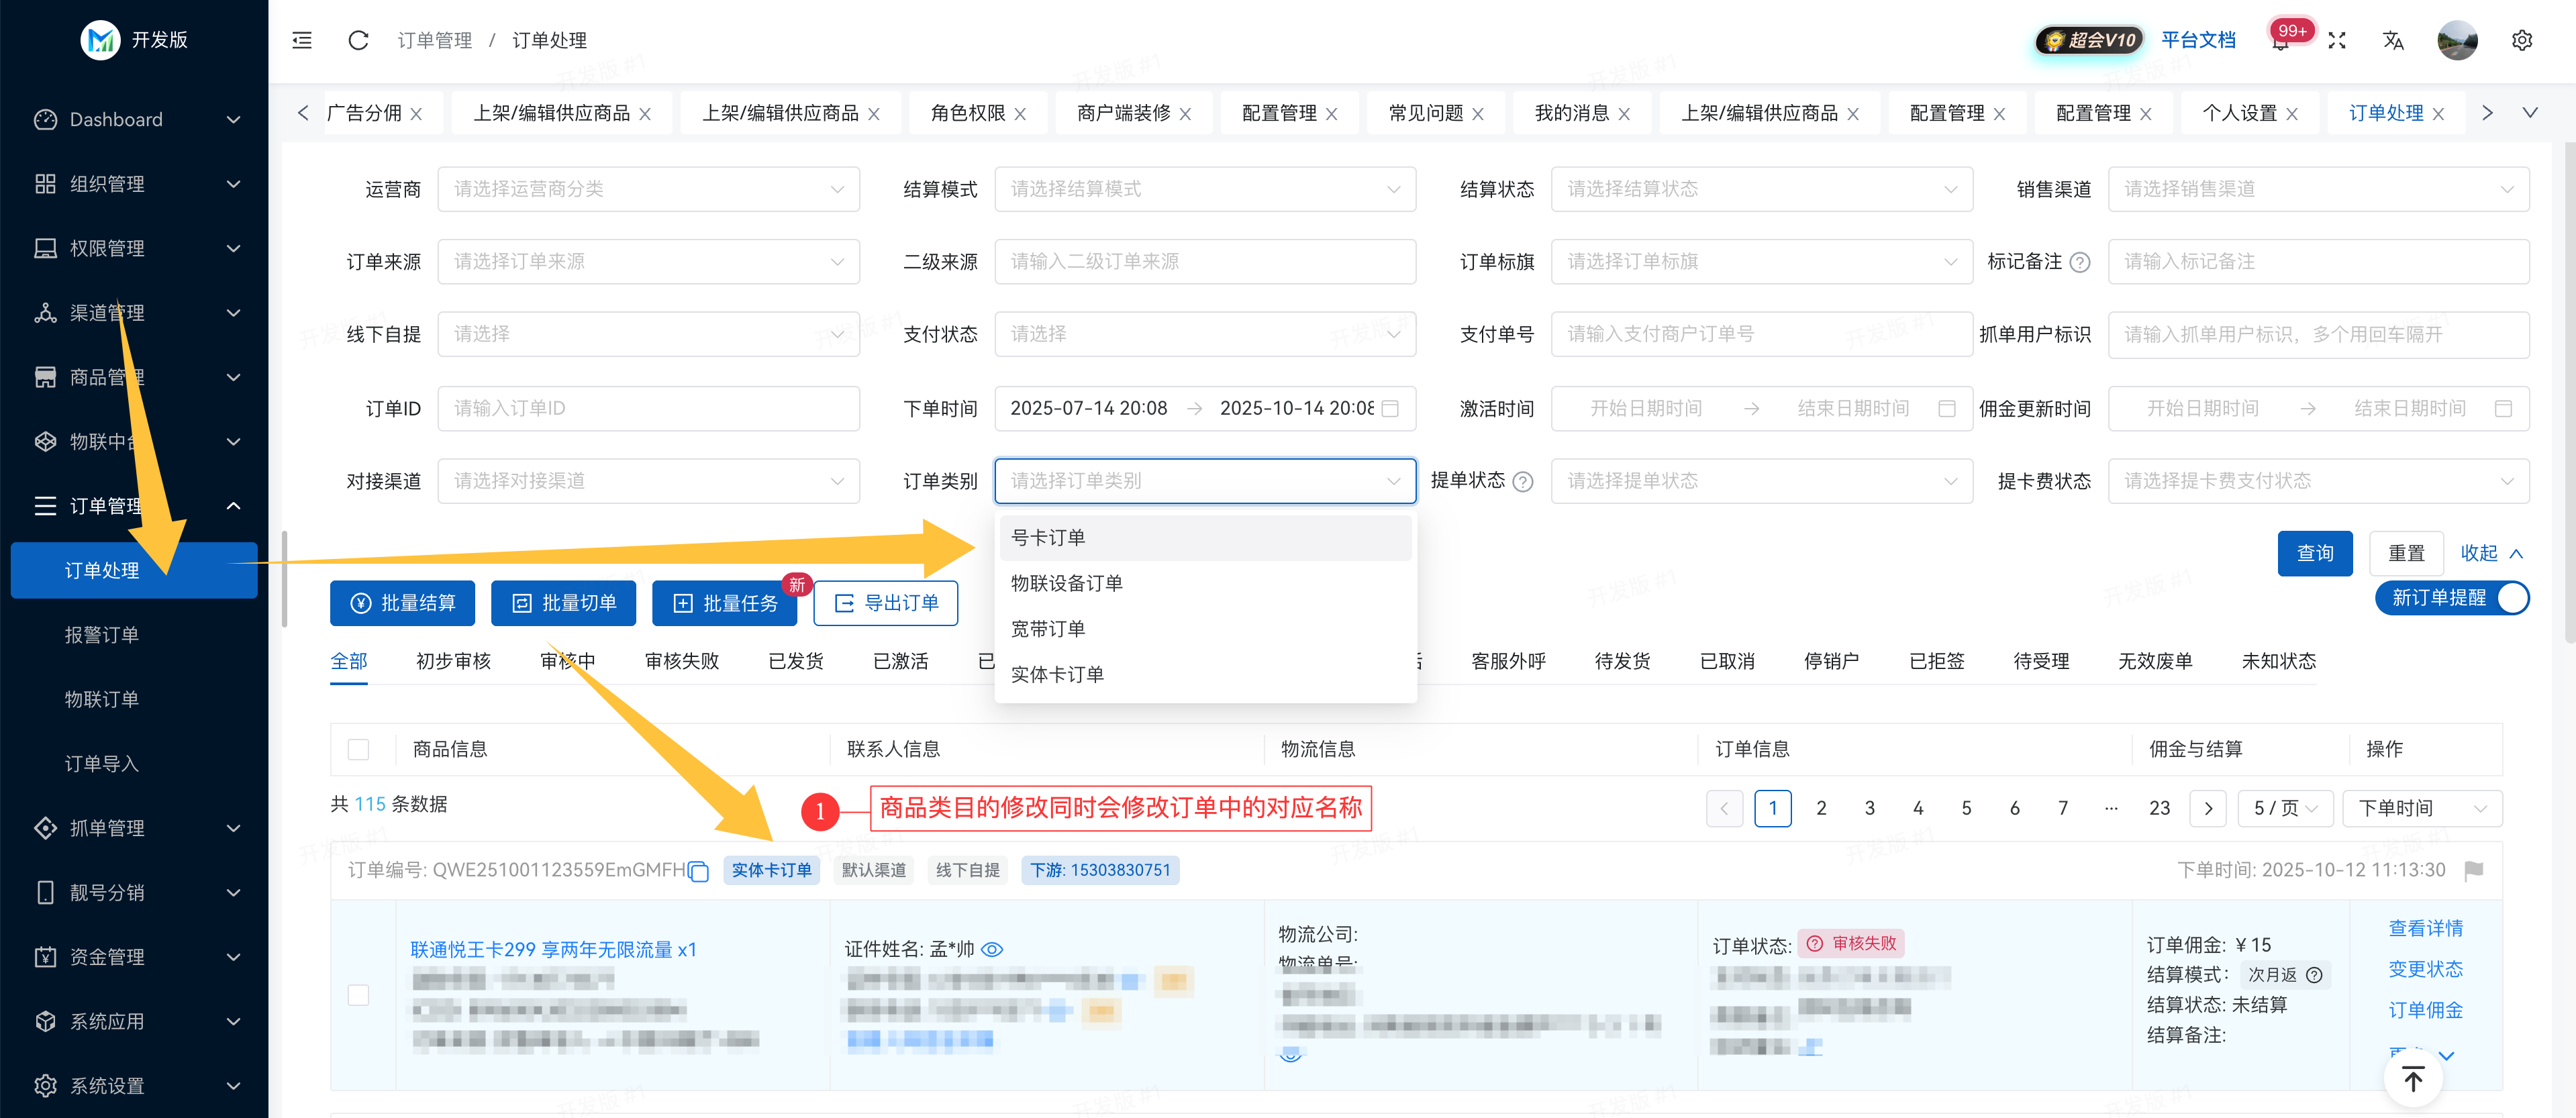Image resolution: width=2576 pixels, height=1118 pixels.
Task: Select all orders via the header checkbox
Action: pyautogui.click(x=360, y=748)
